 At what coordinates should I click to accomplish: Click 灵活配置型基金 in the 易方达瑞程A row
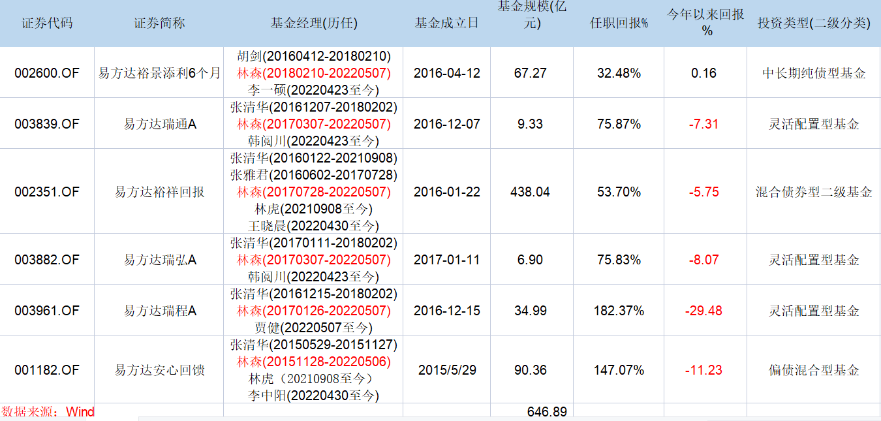814,311
